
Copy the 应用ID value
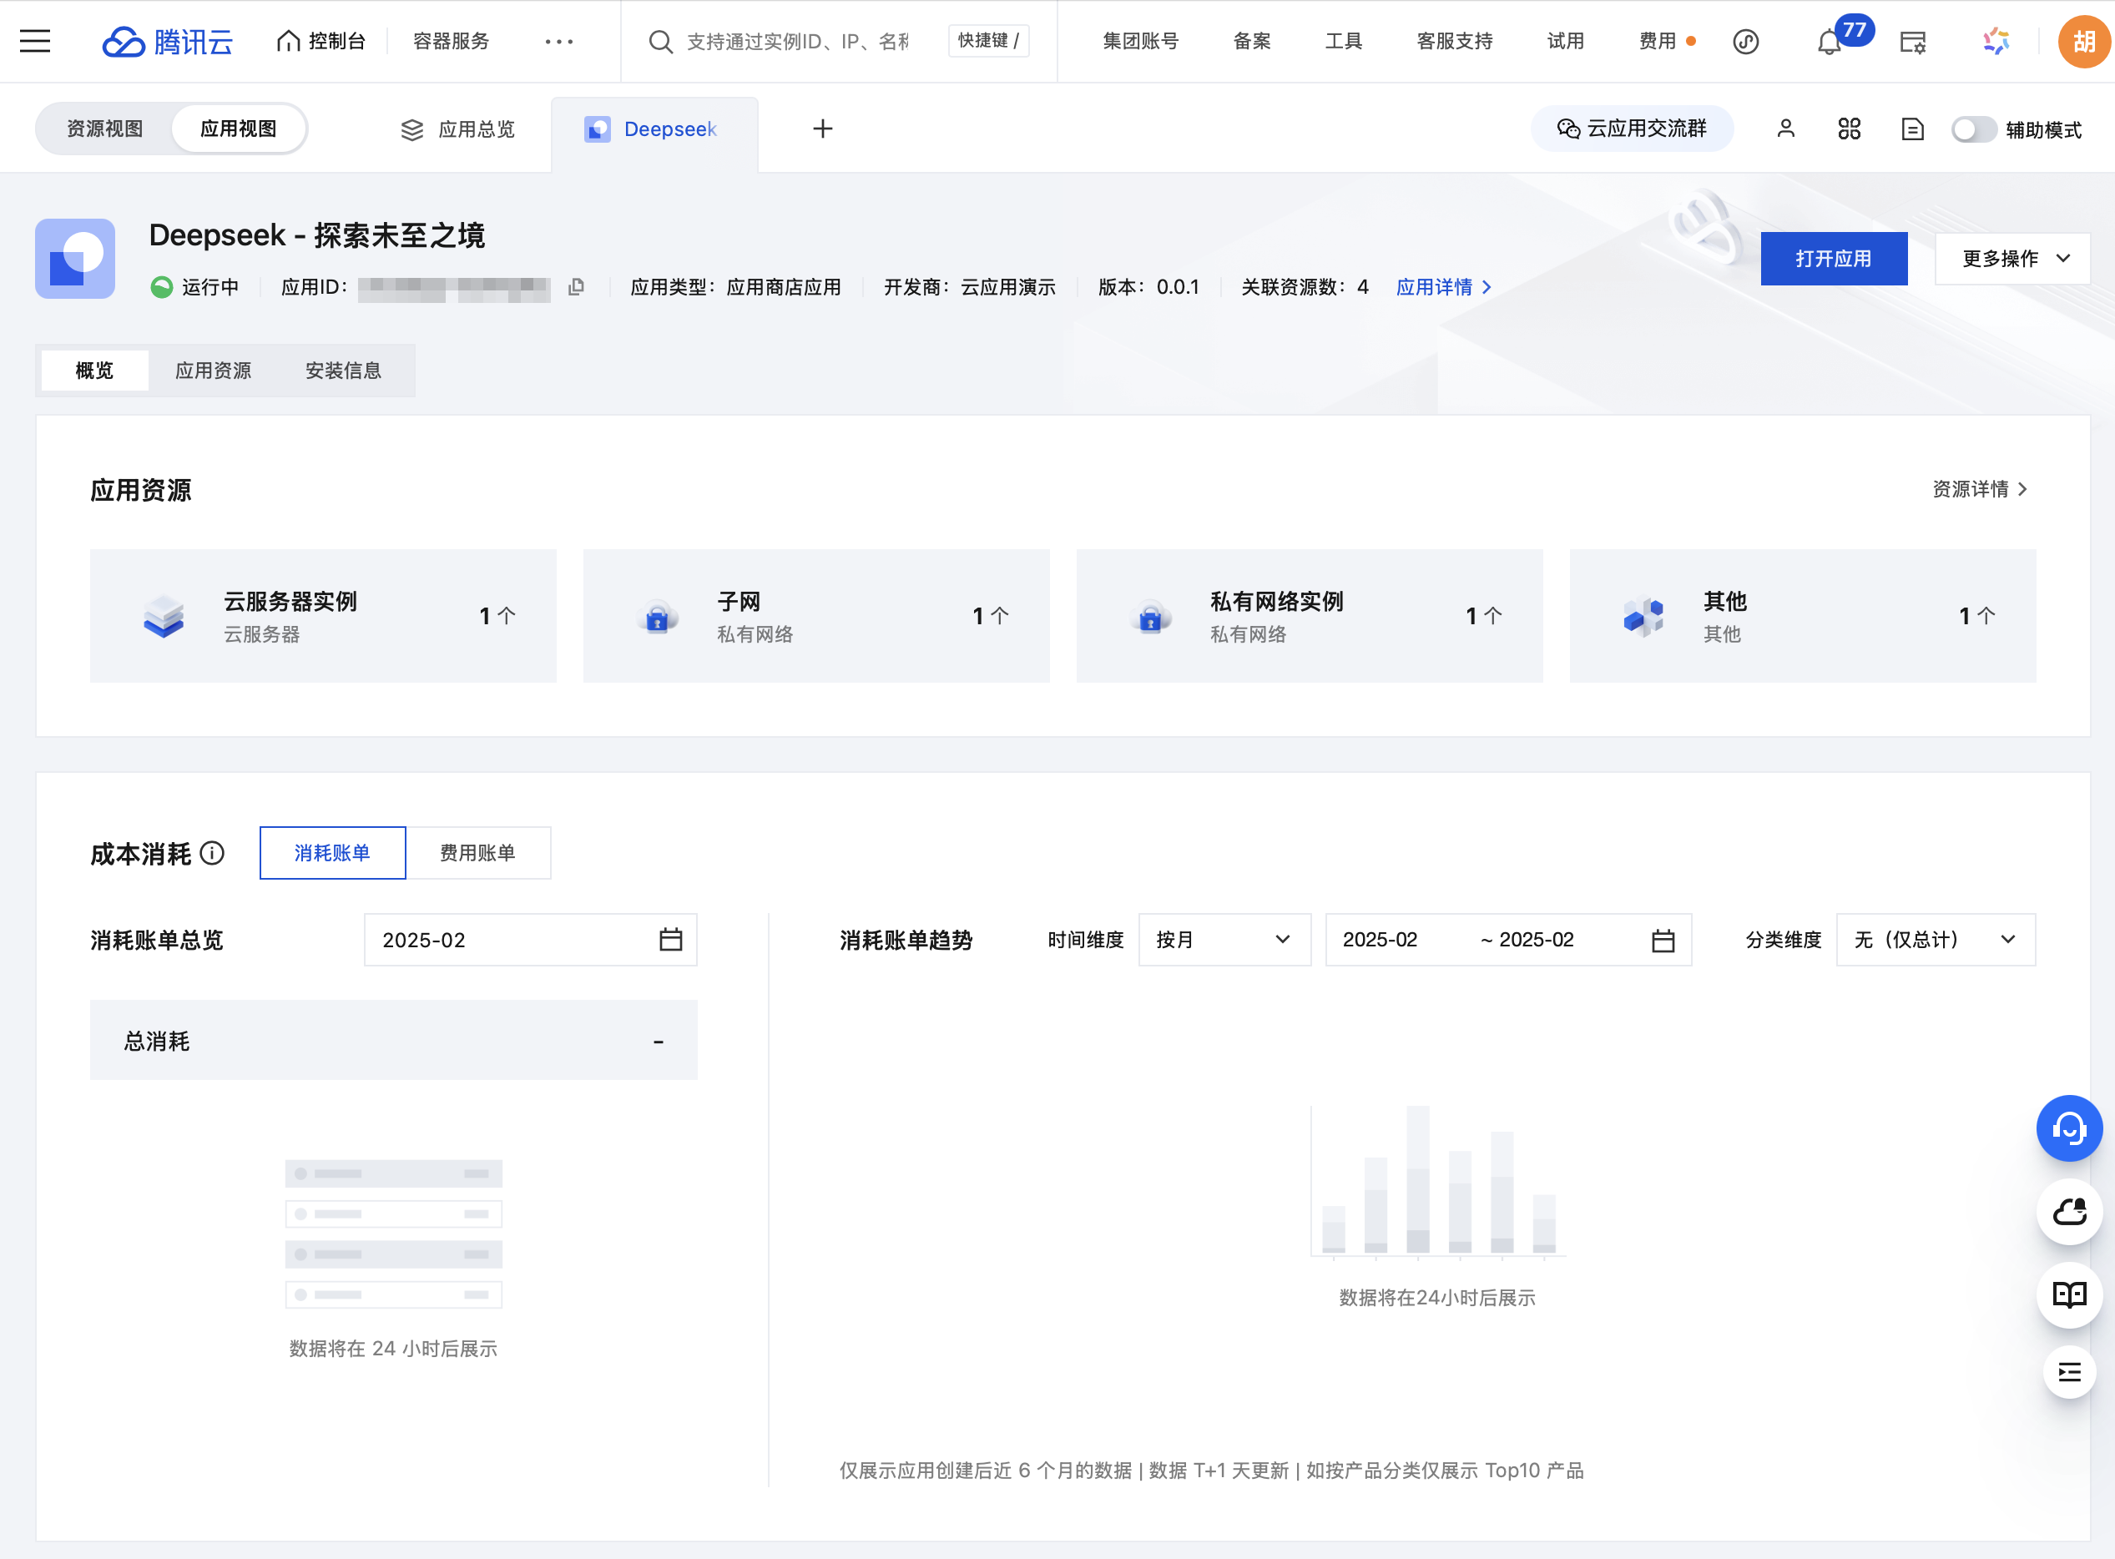click(576, 287)
